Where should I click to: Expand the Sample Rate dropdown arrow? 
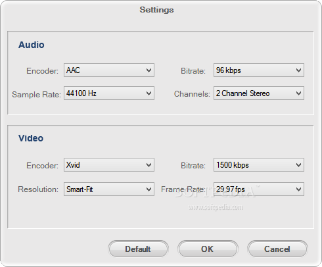click(x=149, y=93)
